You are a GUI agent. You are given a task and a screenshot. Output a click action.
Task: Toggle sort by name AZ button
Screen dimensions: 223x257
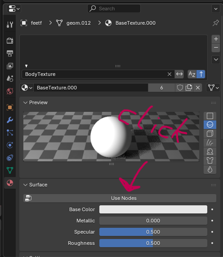click(x=192, y=74)
